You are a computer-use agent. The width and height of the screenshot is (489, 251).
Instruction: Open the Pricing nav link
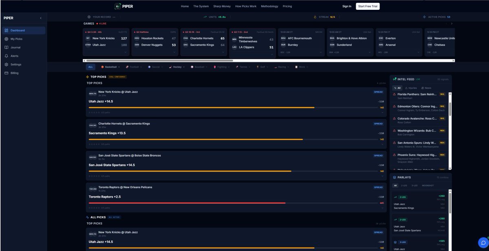[x=287, y=6]
